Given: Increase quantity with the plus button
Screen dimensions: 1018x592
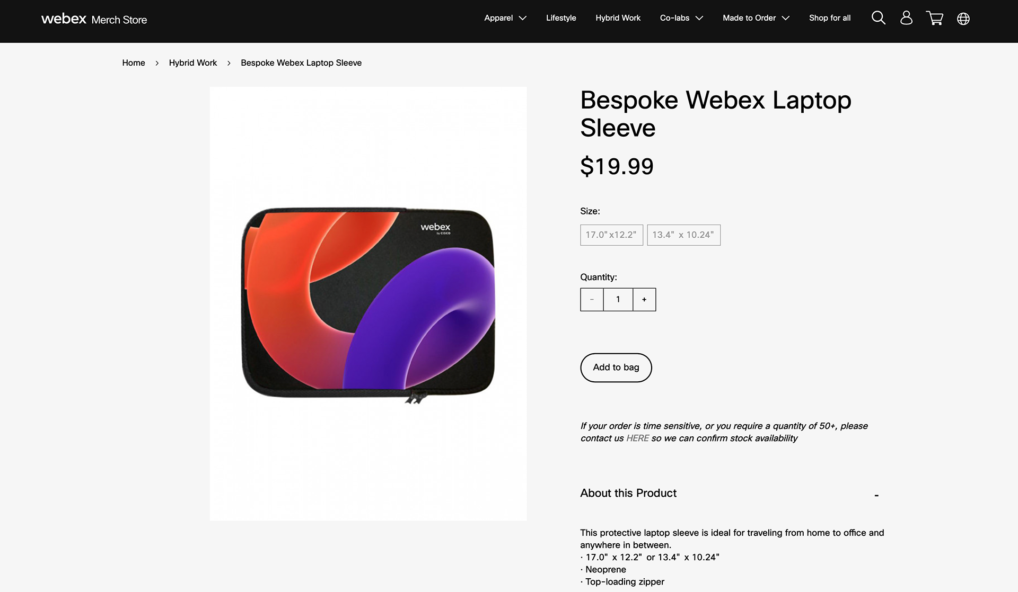Looking at the screenshot, I should pos(644,300).
